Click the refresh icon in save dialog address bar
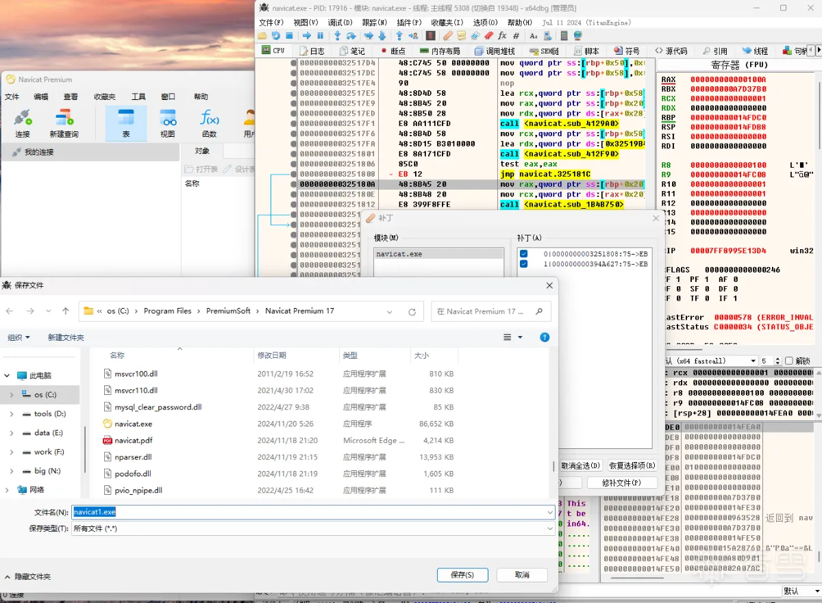Viewport: 822px width, 603px height. point(412,311)
